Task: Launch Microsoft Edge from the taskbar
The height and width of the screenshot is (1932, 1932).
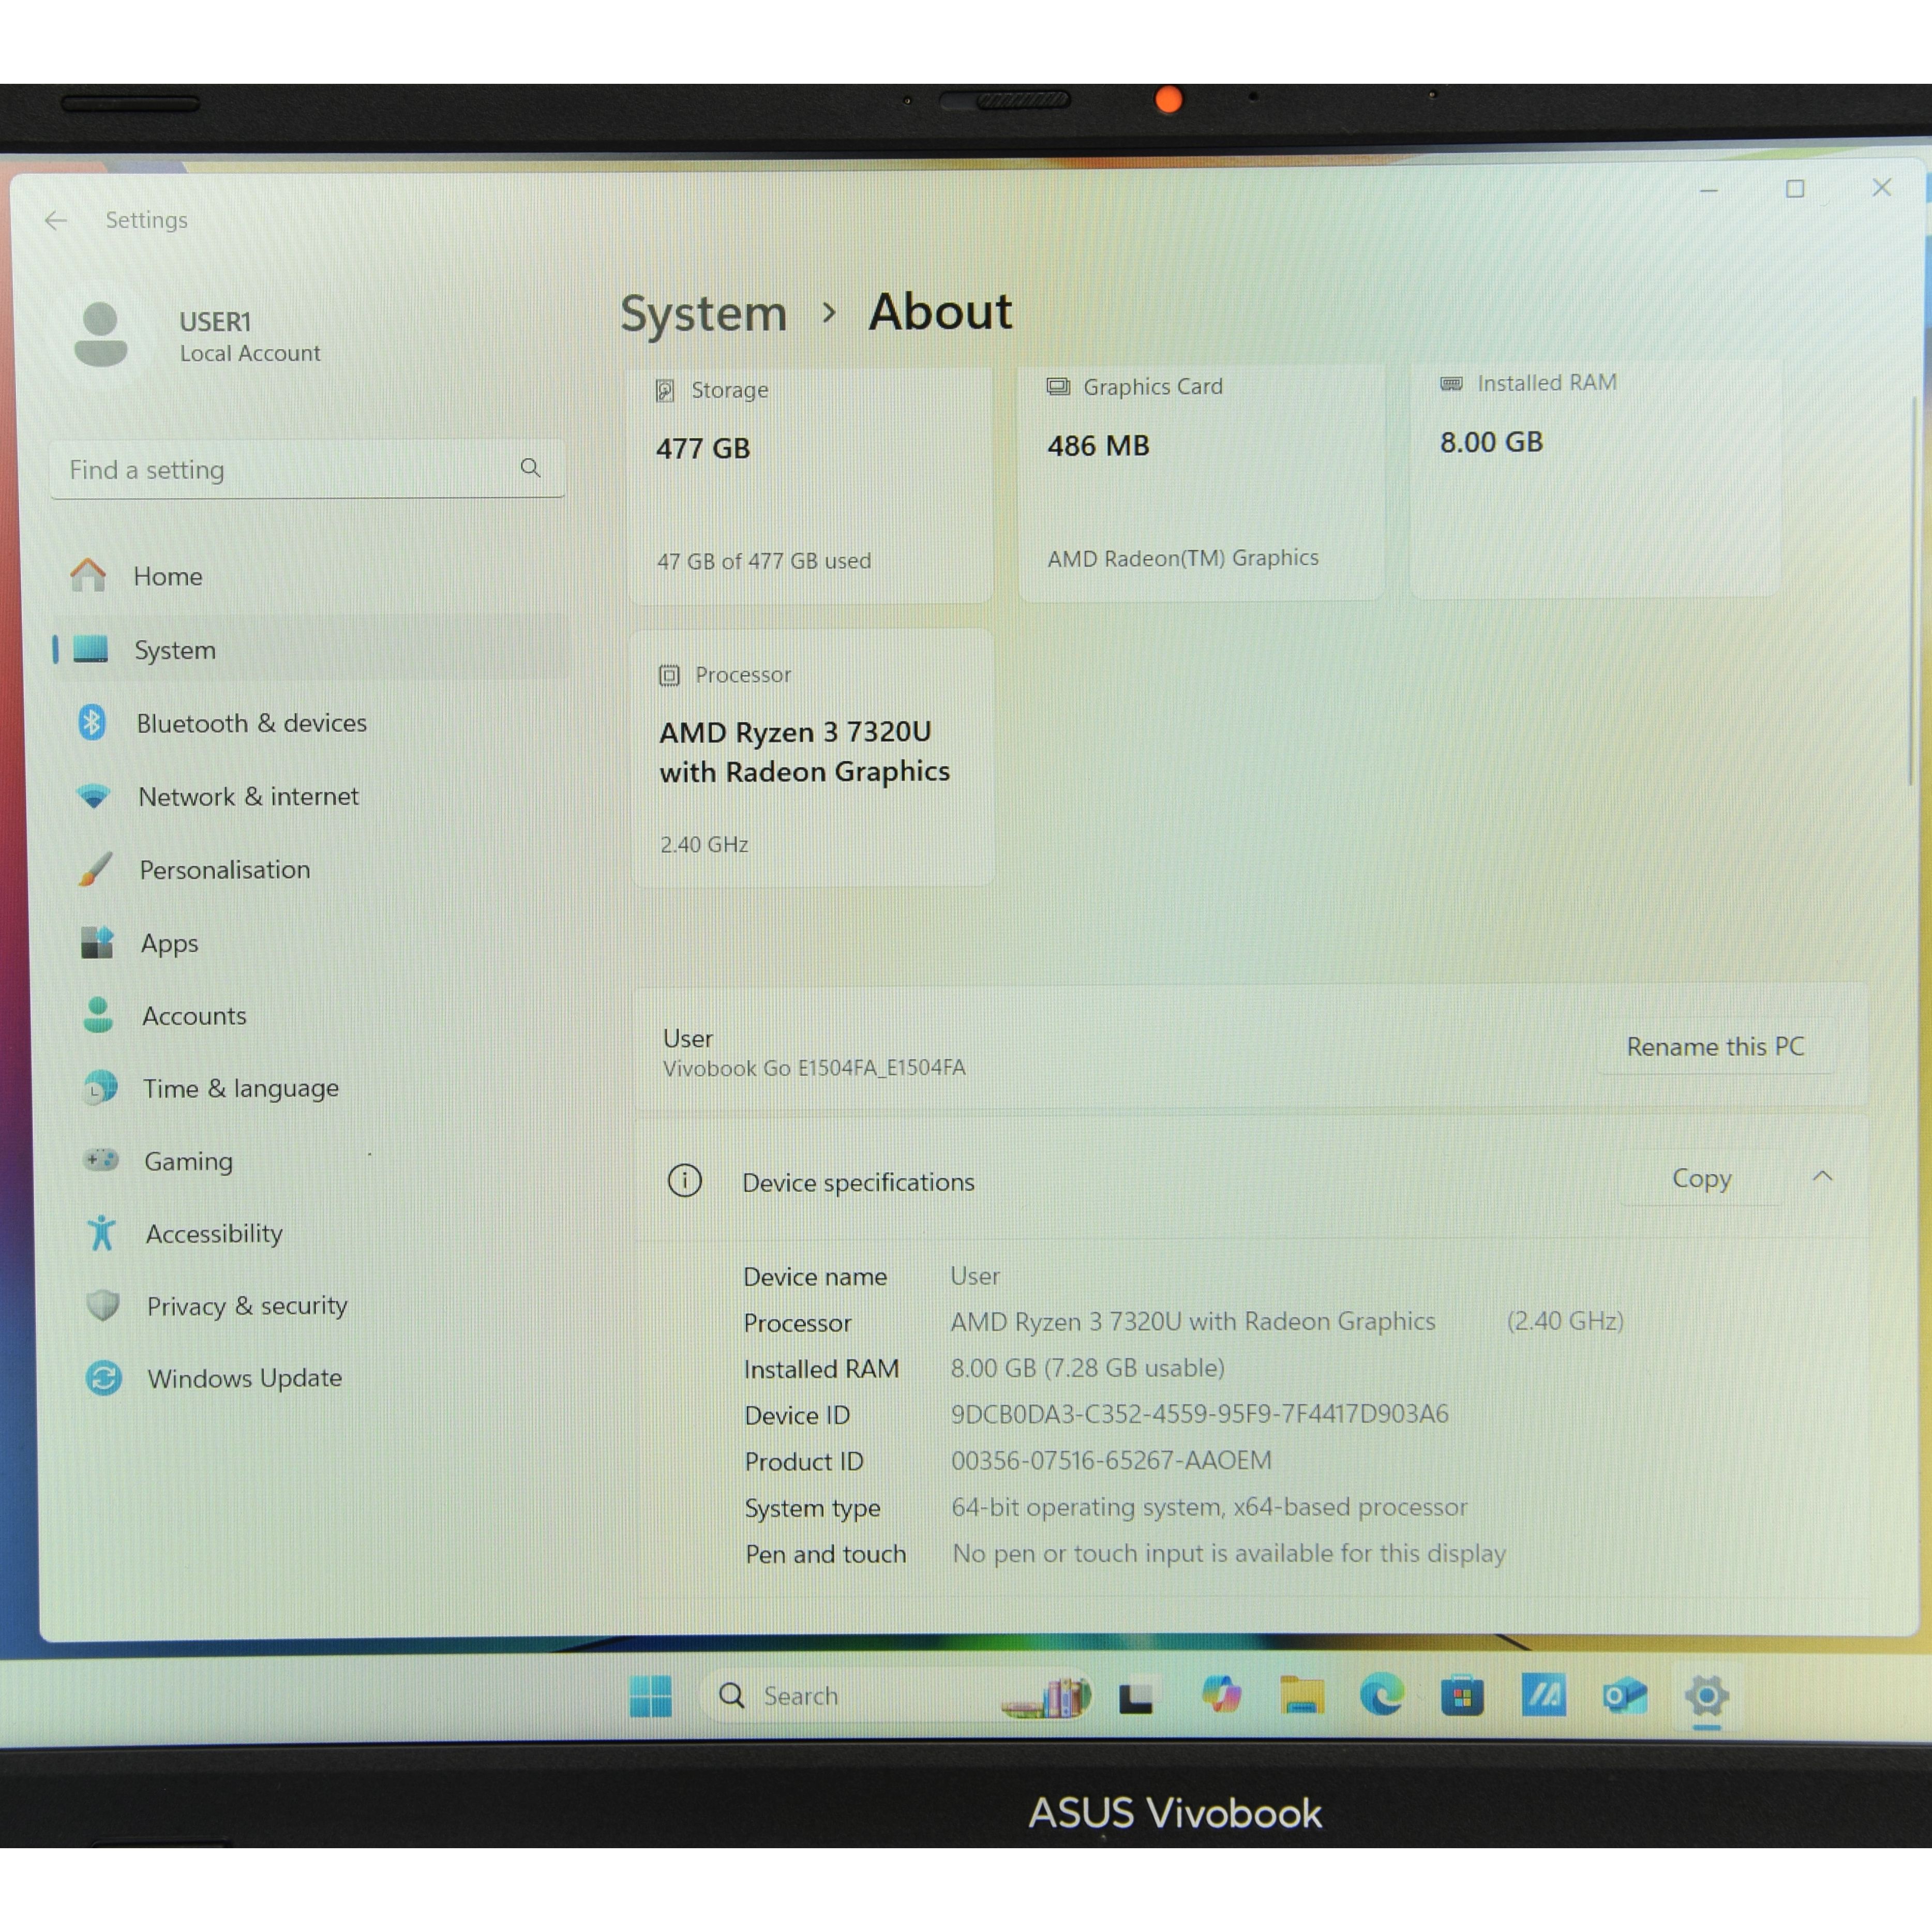Action: tap(1382, 1696)
